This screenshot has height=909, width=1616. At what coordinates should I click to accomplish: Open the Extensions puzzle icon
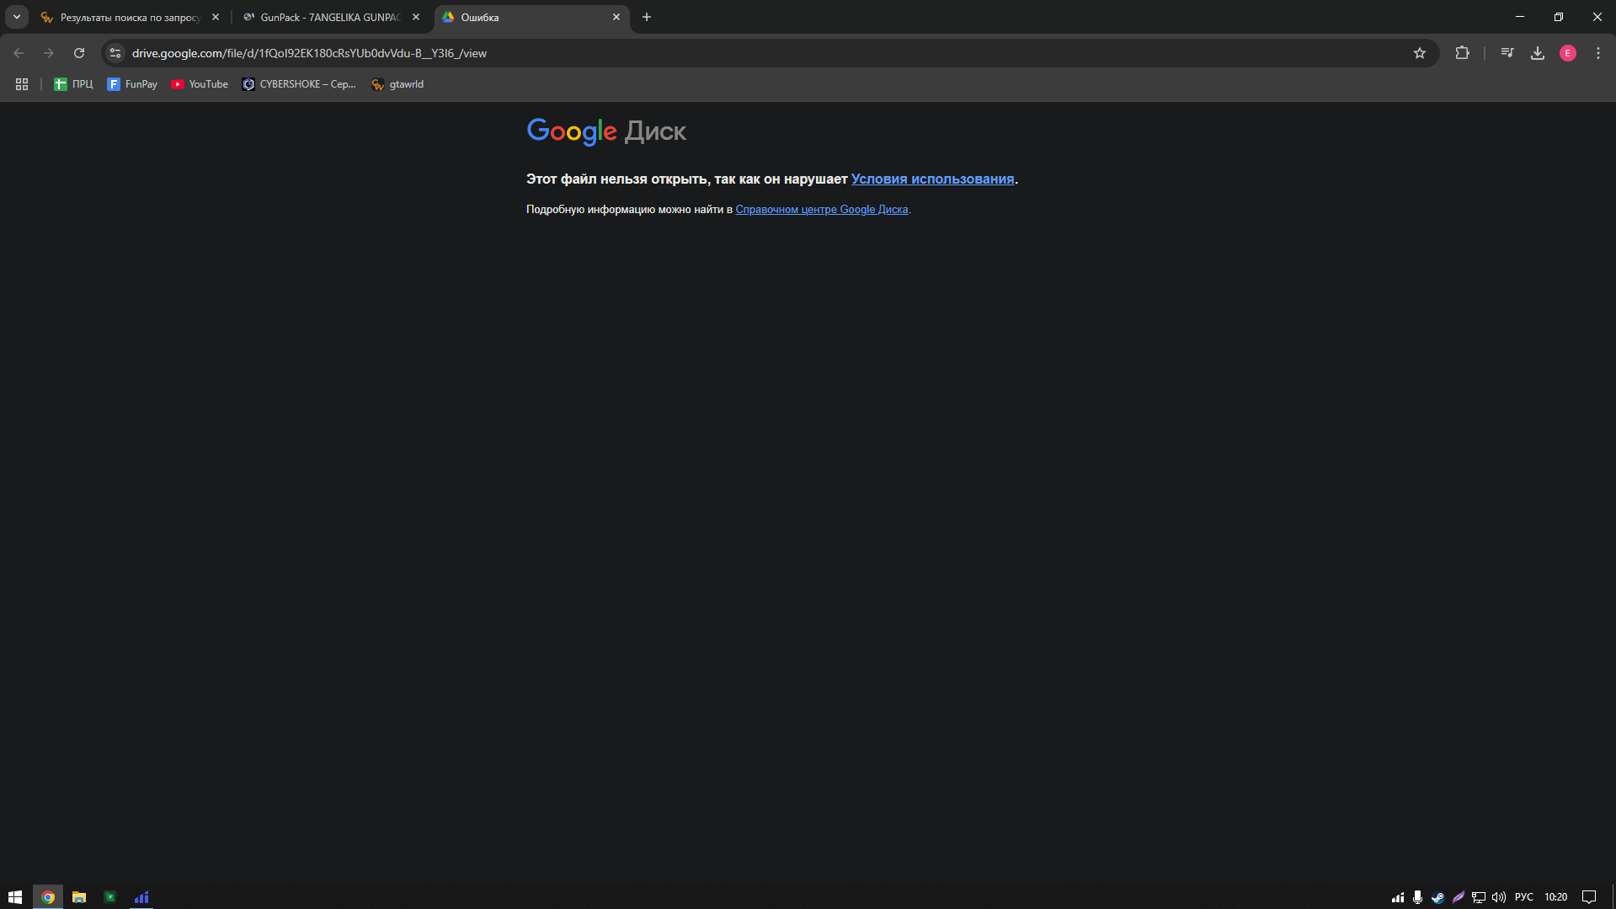click(1462, 53)
